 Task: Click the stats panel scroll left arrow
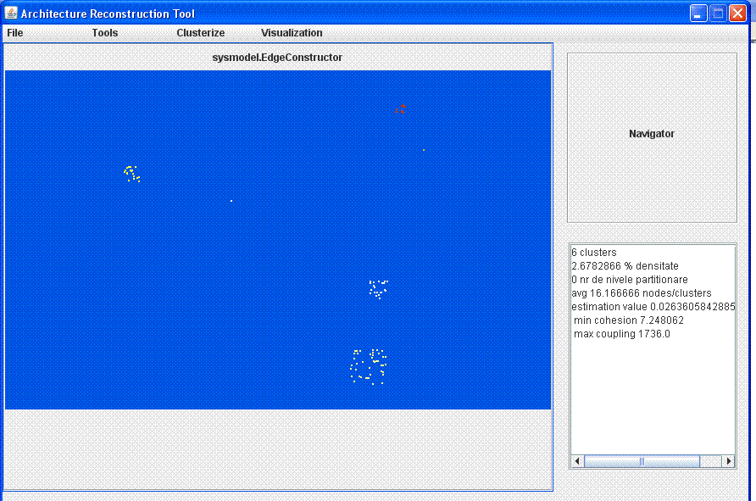point(578,462)
